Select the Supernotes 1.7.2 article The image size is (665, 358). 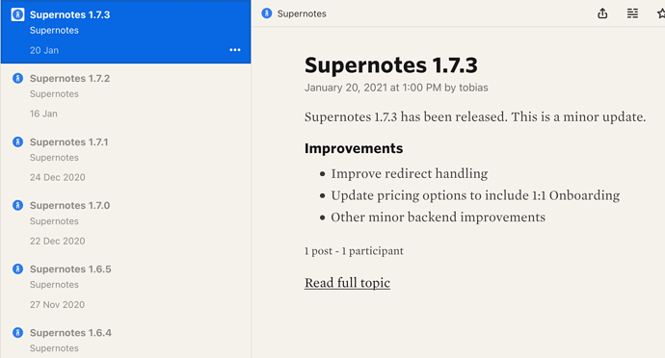click(125, 95)
